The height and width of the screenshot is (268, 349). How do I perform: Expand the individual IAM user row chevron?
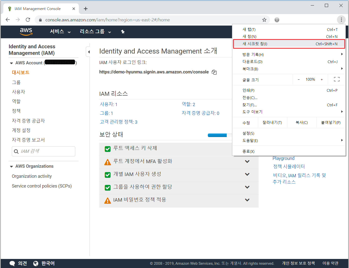[247, 174]
